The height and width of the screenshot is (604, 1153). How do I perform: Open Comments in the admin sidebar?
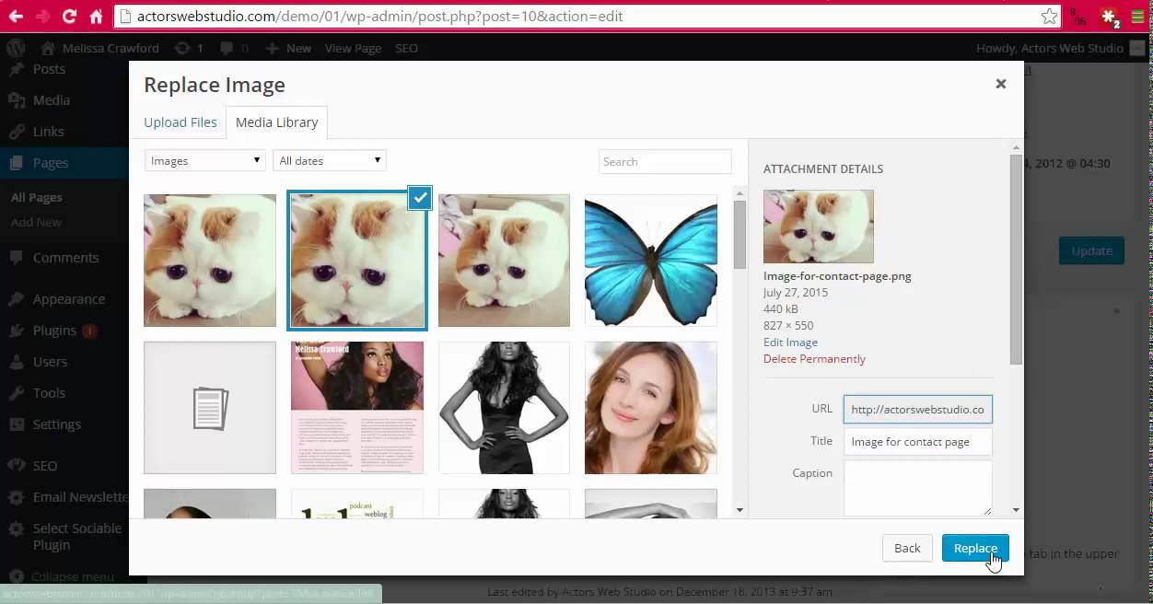click(65, 258)
